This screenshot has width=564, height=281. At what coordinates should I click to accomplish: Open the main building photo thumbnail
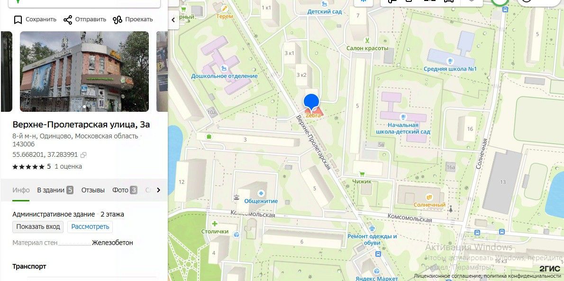(x=84, y=71)
